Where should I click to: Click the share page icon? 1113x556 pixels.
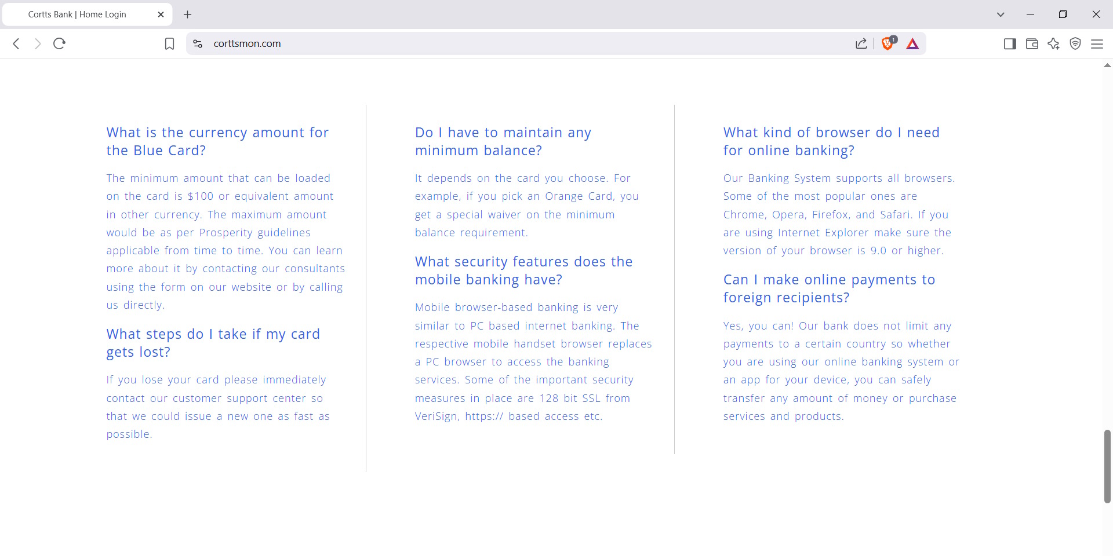pyautogui.click(x=861, y=43)
